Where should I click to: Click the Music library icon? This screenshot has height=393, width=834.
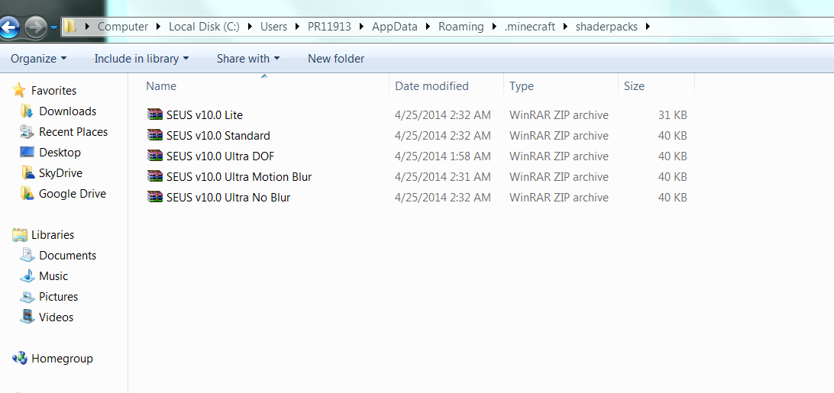[27, 276]
